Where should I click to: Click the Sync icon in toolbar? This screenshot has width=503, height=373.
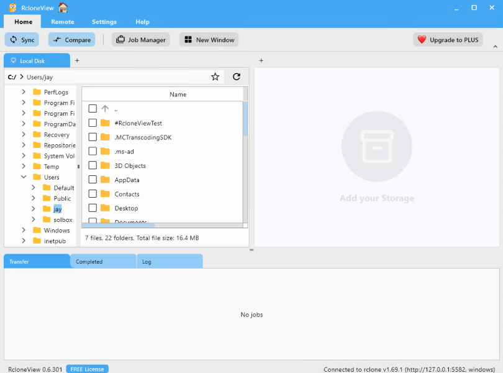pyautogui.click(x=12, y=40)
